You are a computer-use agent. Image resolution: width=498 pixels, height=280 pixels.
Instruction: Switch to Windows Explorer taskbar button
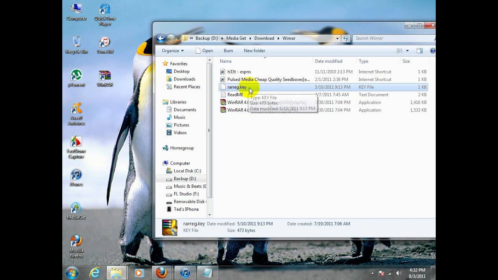coord(116,273)
